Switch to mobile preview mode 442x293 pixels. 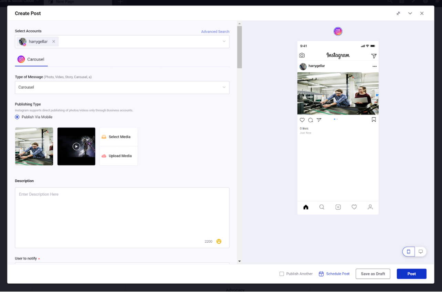[x=409, y=252]
